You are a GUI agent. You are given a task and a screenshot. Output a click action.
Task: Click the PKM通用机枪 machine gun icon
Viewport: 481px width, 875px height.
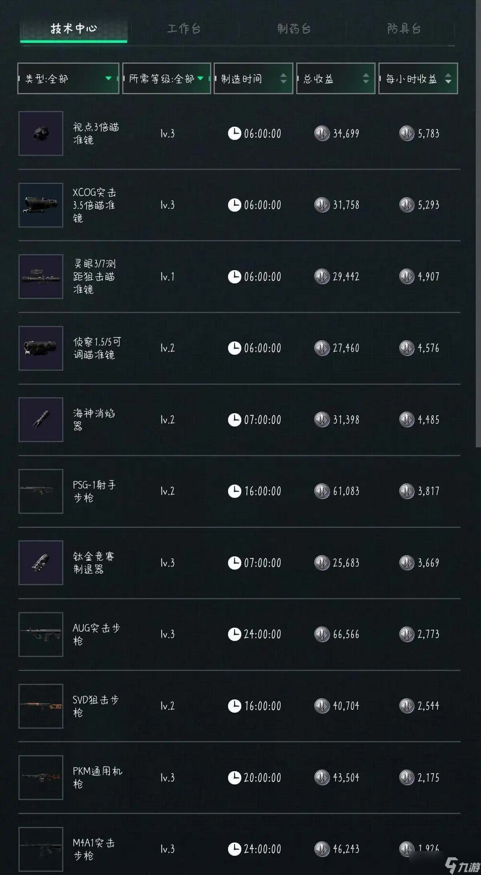coord(41,778)
